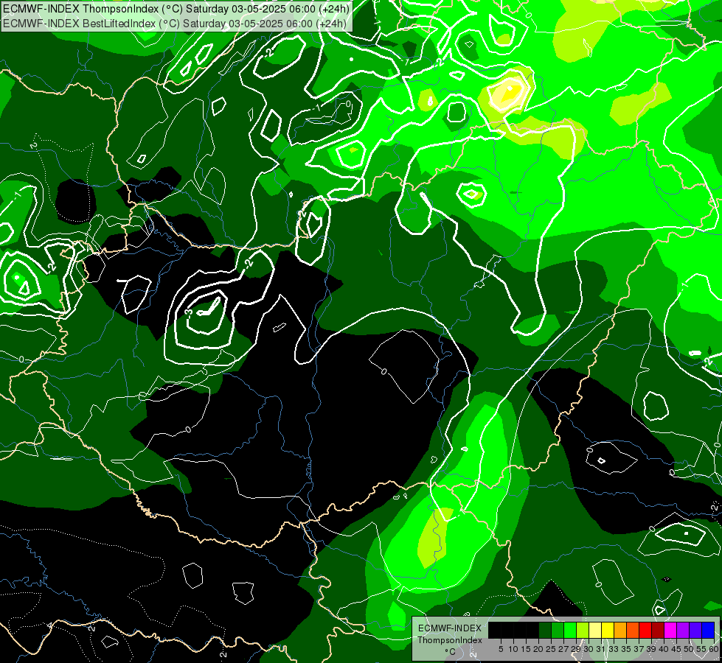
Task: Click the ThompsonIndex title line at top
Action: (176, 9)
